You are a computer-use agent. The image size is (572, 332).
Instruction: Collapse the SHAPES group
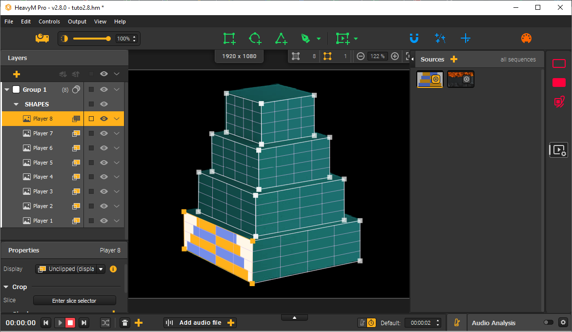[x=16, y=104]
